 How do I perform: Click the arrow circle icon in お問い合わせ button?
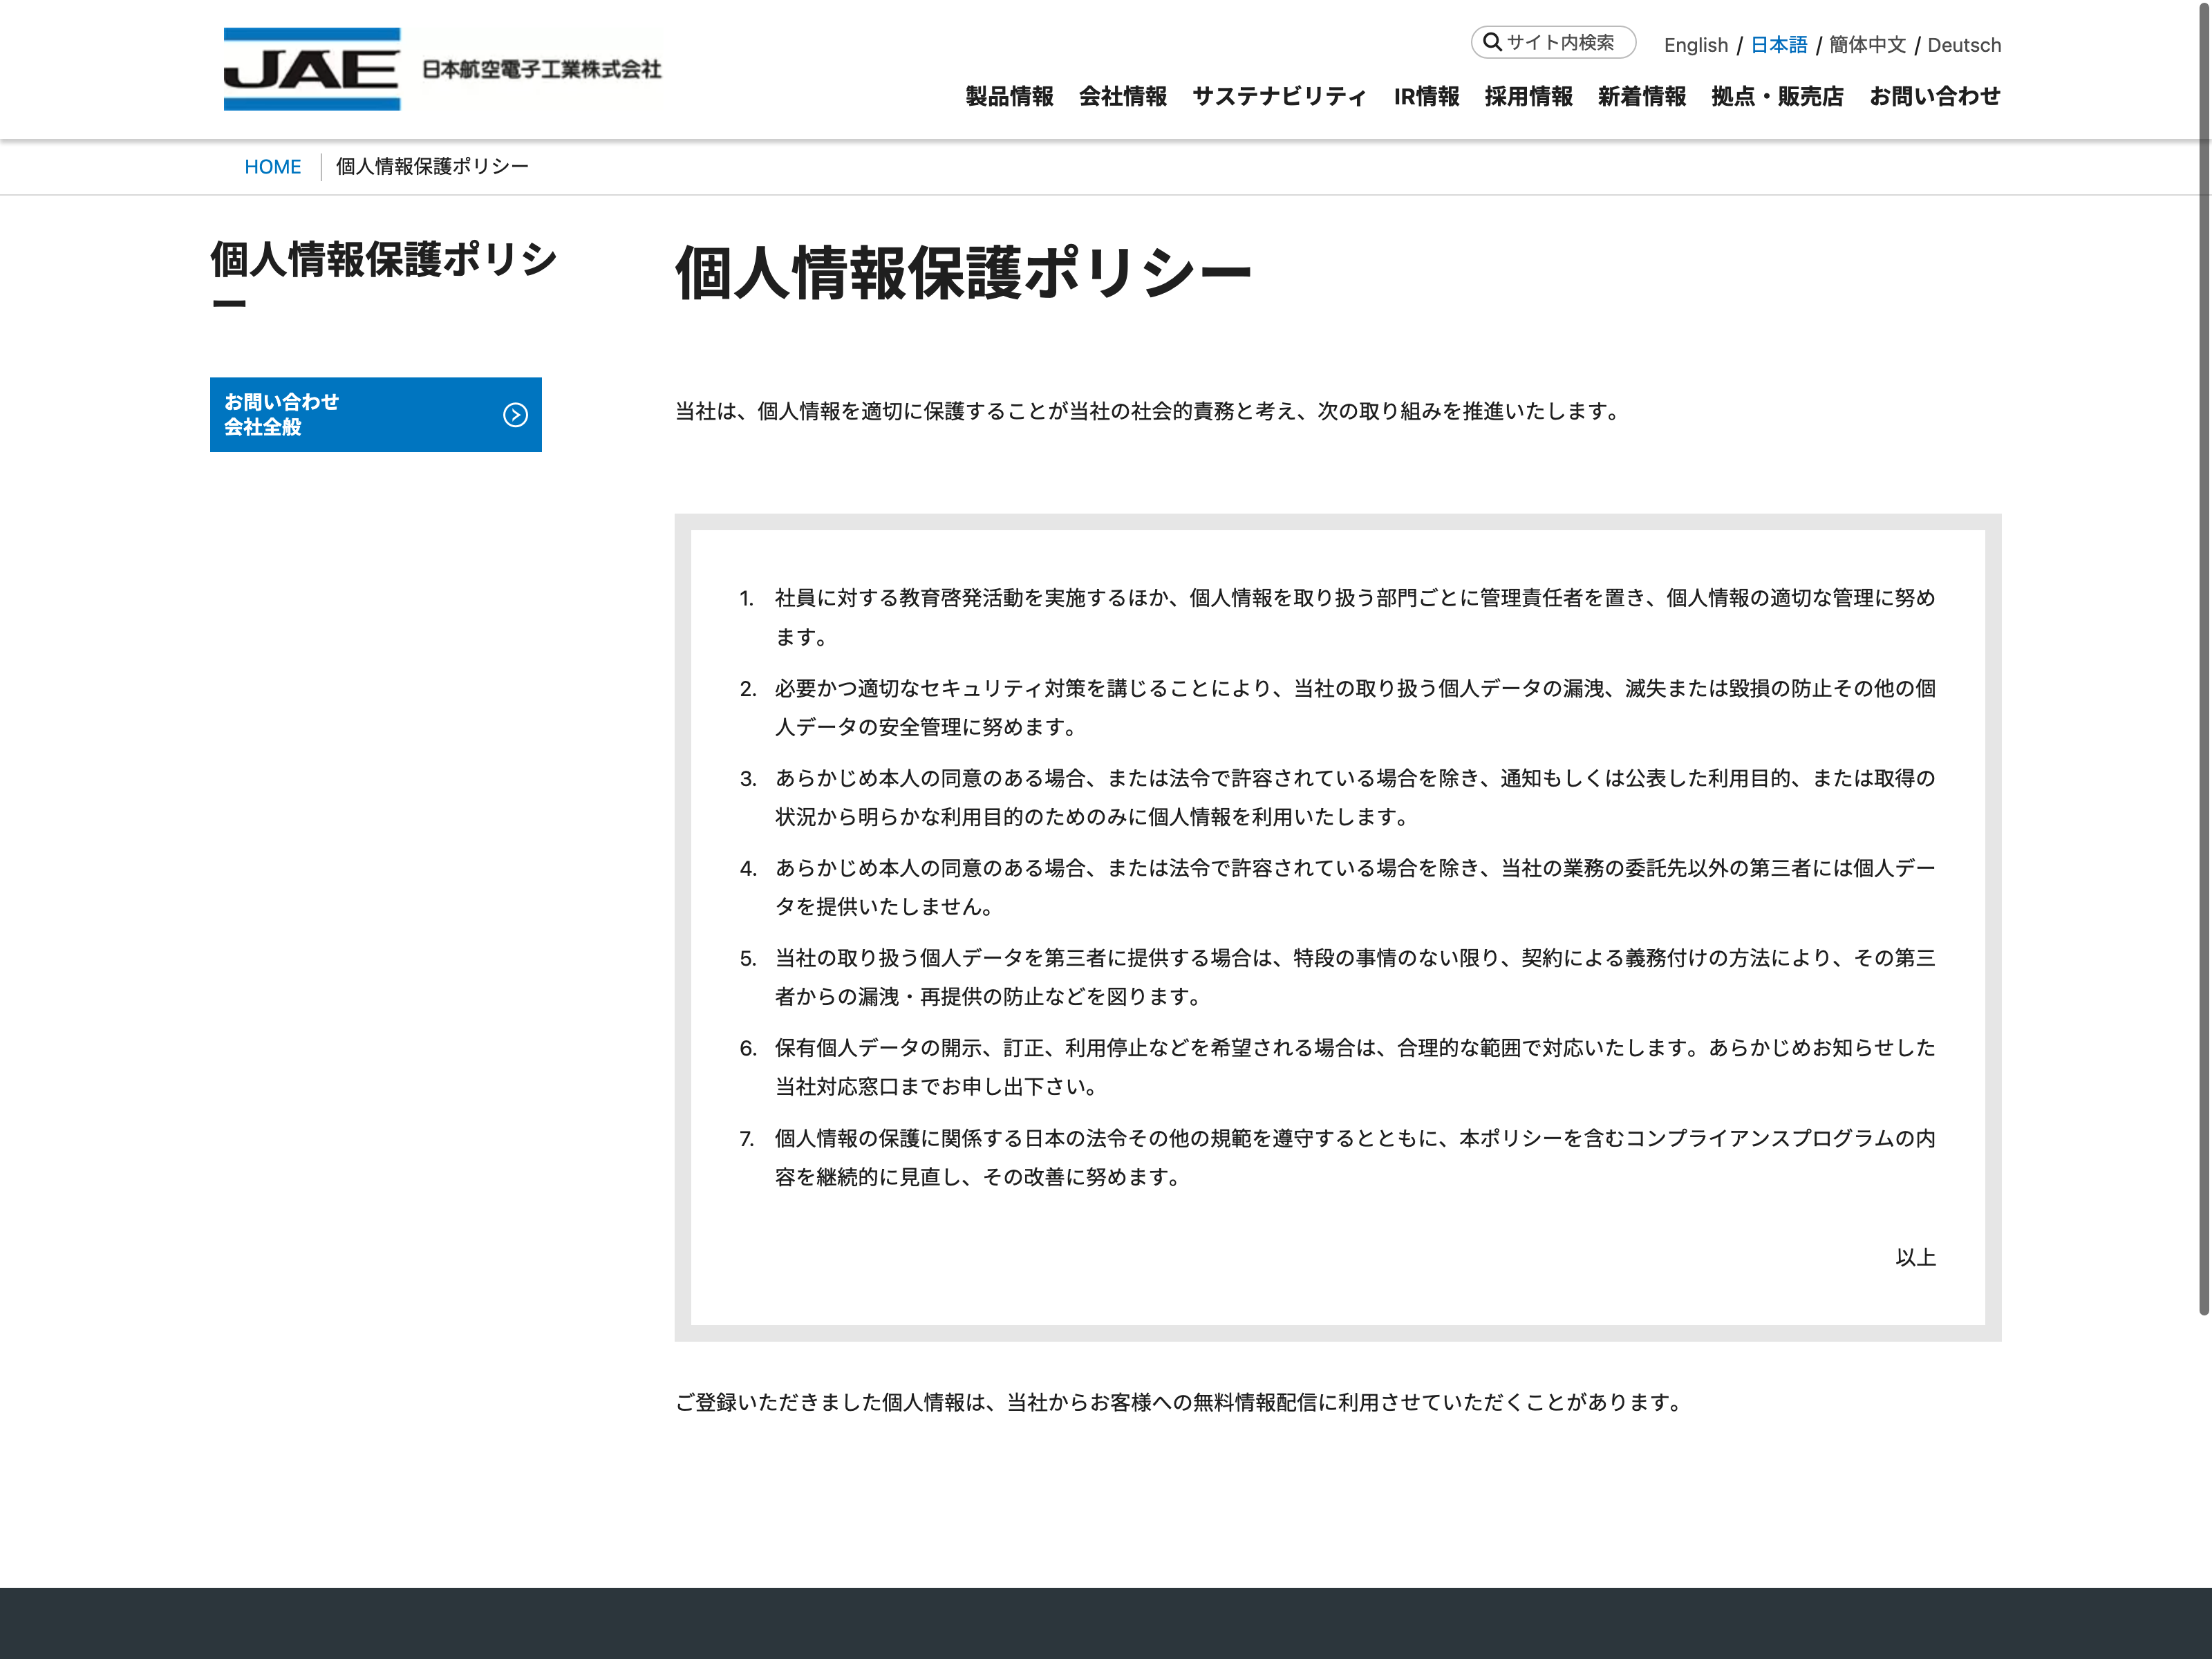pyautogui.click(x=515, y=415)
